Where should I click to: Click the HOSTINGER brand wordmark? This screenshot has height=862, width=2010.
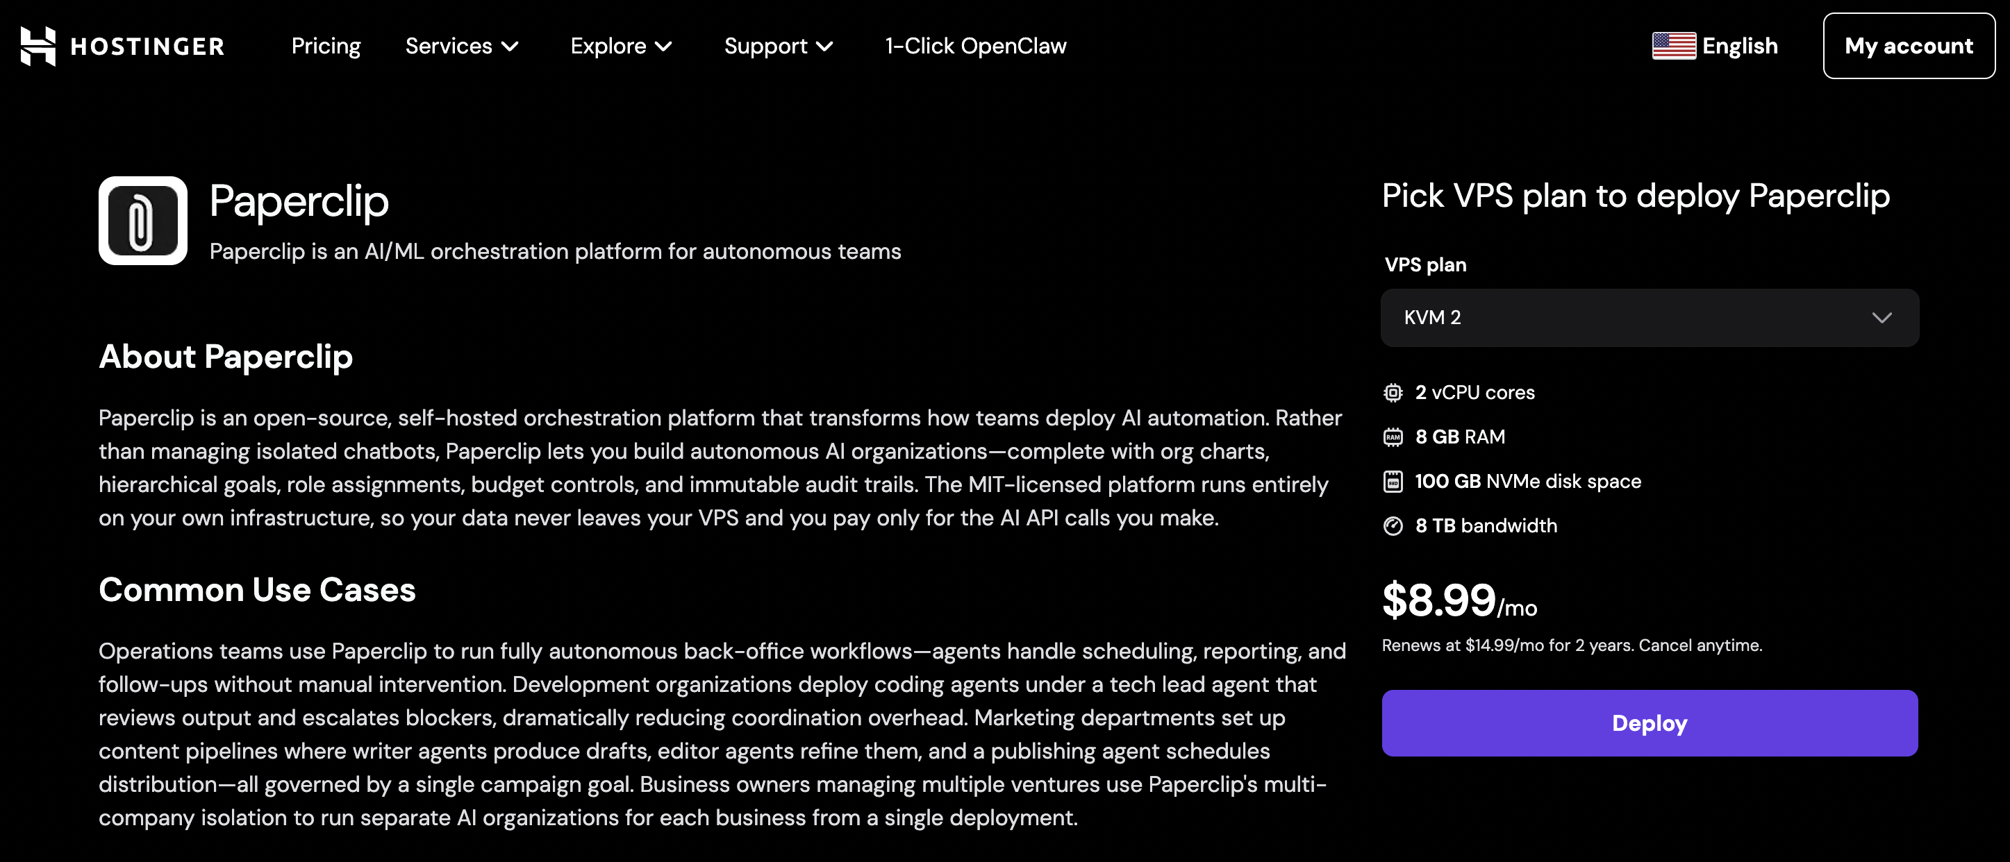coord(147,47)
